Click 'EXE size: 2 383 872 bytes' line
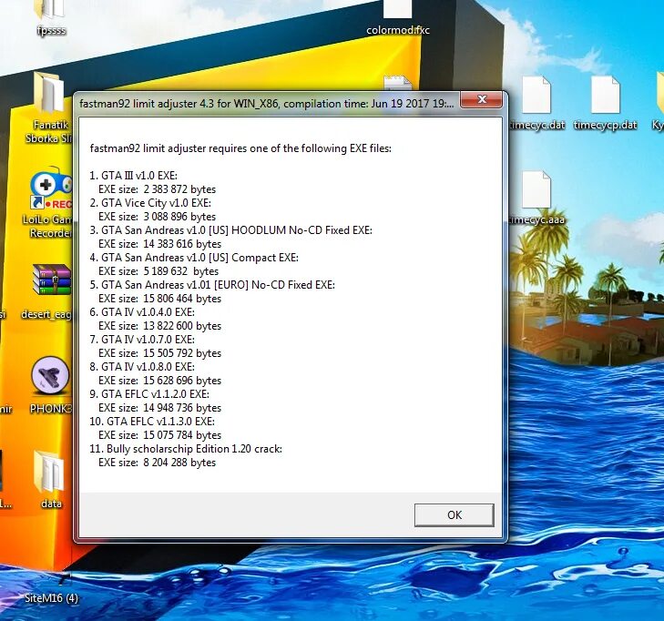The image size is (664, 621). [x=157, y=188]
